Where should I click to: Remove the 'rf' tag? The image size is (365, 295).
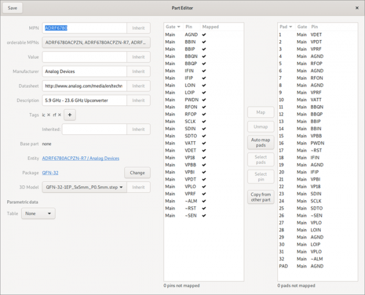coord(60,114)
